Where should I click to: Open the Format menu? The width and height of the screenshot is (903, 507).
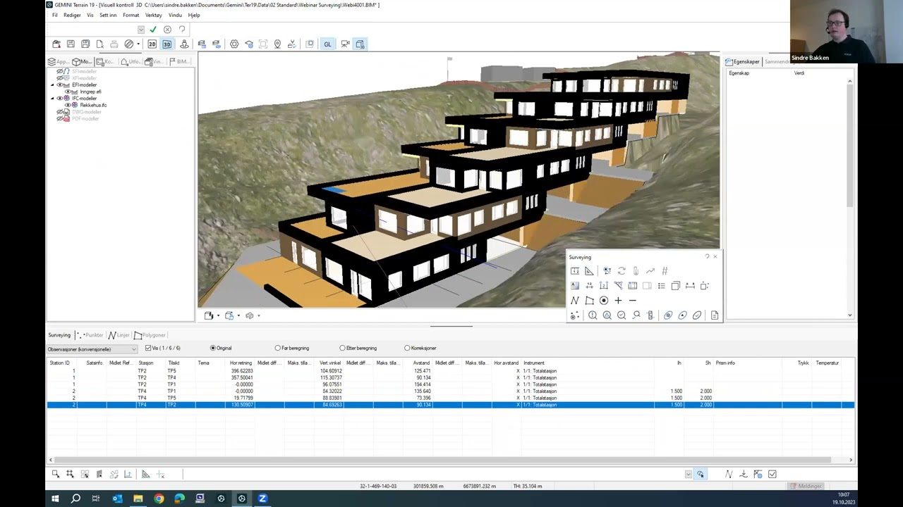[x=131, y=15]
